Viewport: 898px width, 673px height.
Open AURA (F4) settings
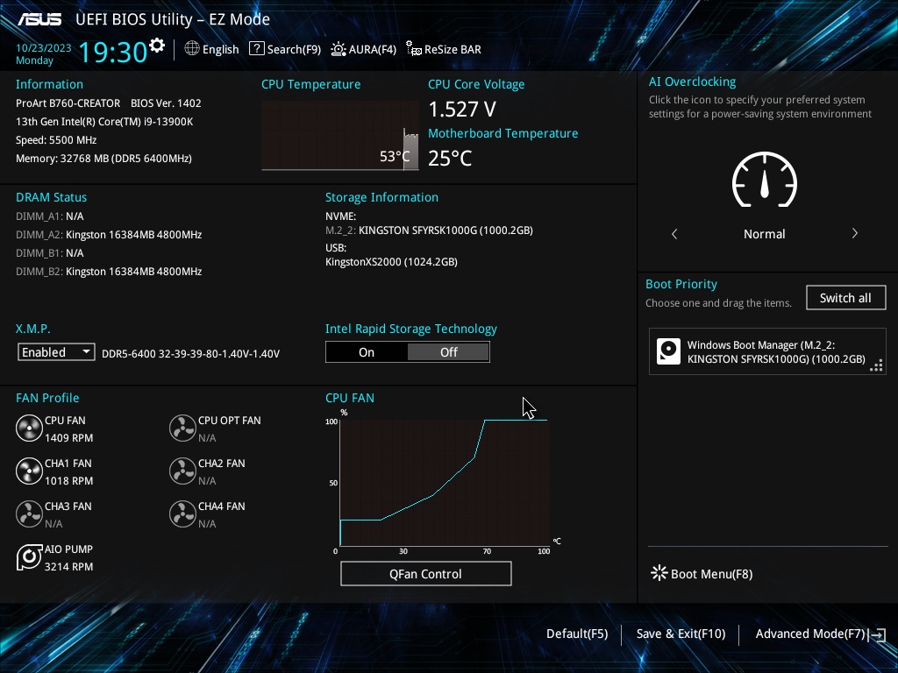pos(364,49)
